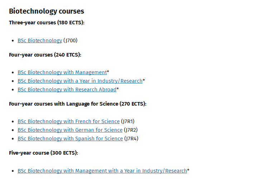Click the asterisk after Research Abroad link

tap(118, 89)
